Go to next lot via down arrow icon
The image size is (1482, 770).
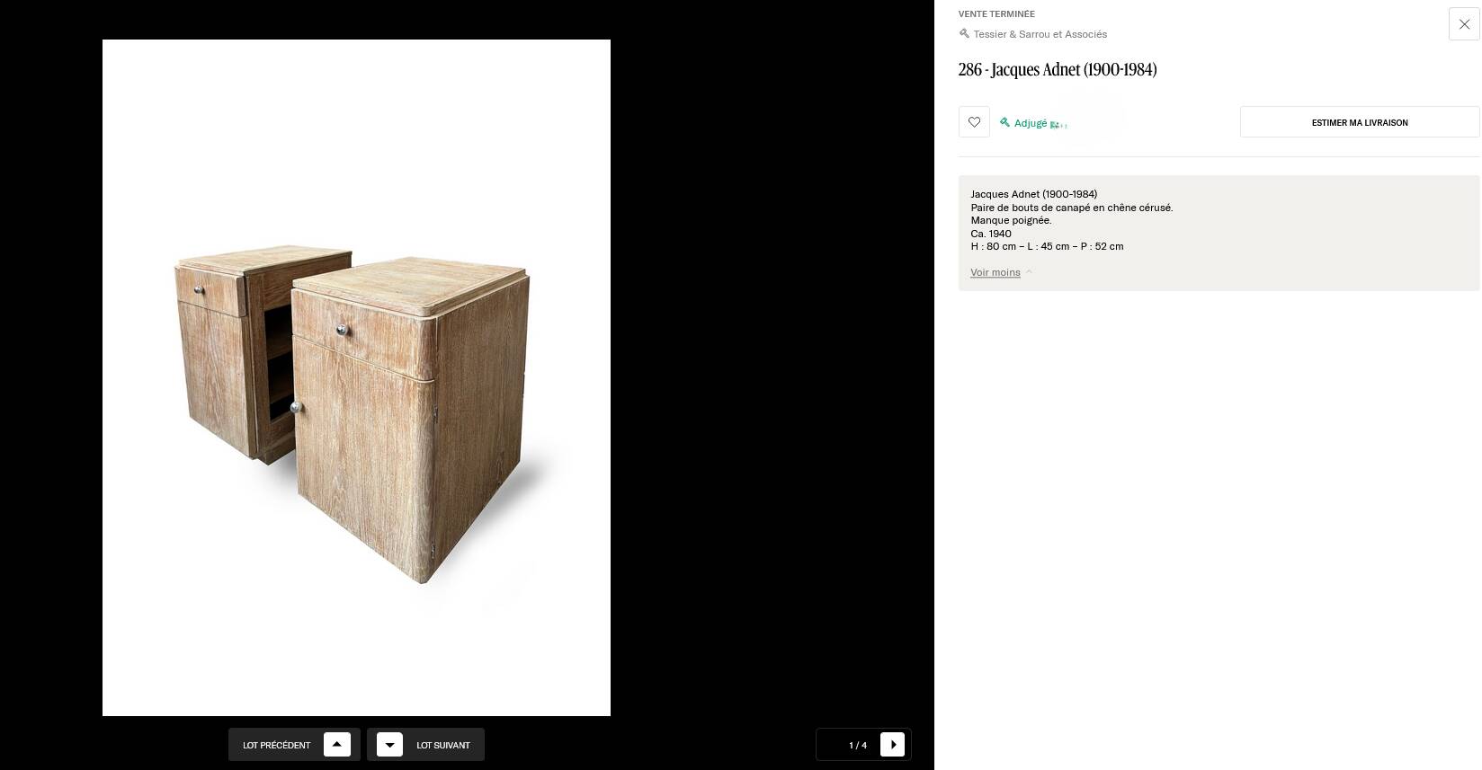coord(389,745)
